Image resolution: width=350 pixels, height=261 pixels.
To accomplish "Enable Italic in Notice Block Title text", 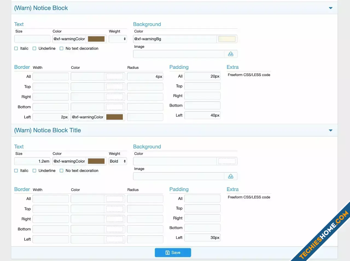I will click(16, 171).
